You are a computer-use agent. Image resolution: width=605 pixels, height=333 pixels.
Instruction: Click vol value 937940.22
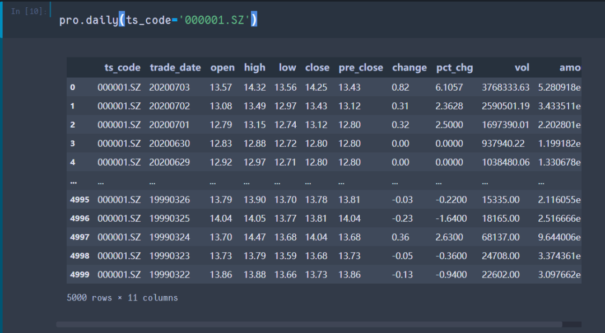pyautogui.click(x=503, y=143)
